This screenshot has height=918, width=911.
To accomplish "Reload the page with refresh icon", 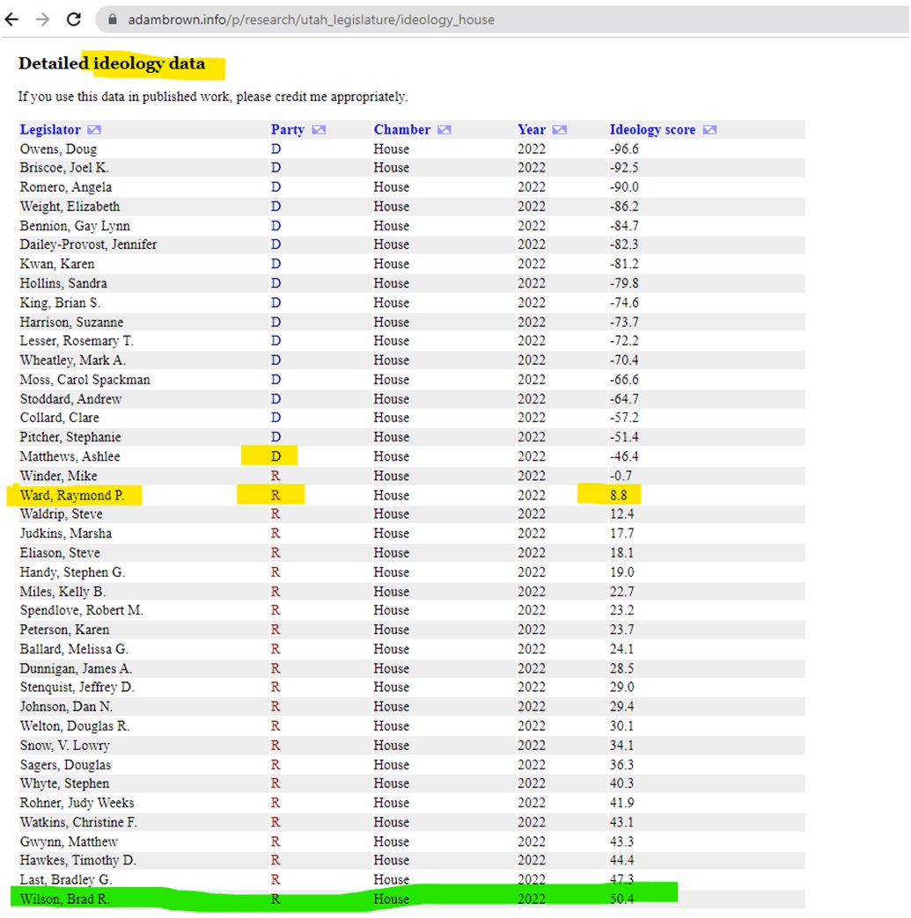I will 74,19.
